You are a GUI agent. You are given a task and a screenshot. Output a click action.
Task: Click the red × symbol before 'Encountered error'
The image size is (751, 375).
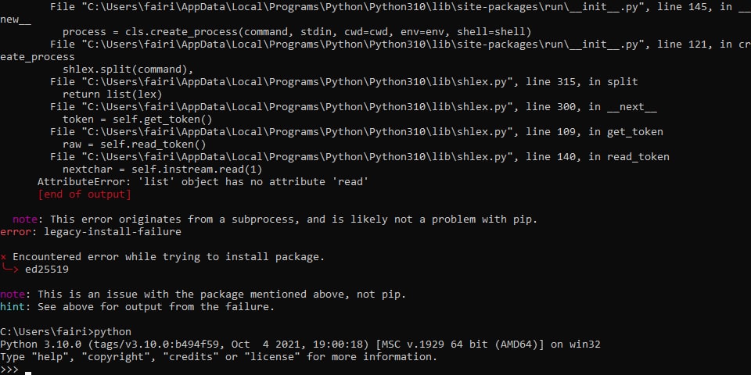click(3, 257)
